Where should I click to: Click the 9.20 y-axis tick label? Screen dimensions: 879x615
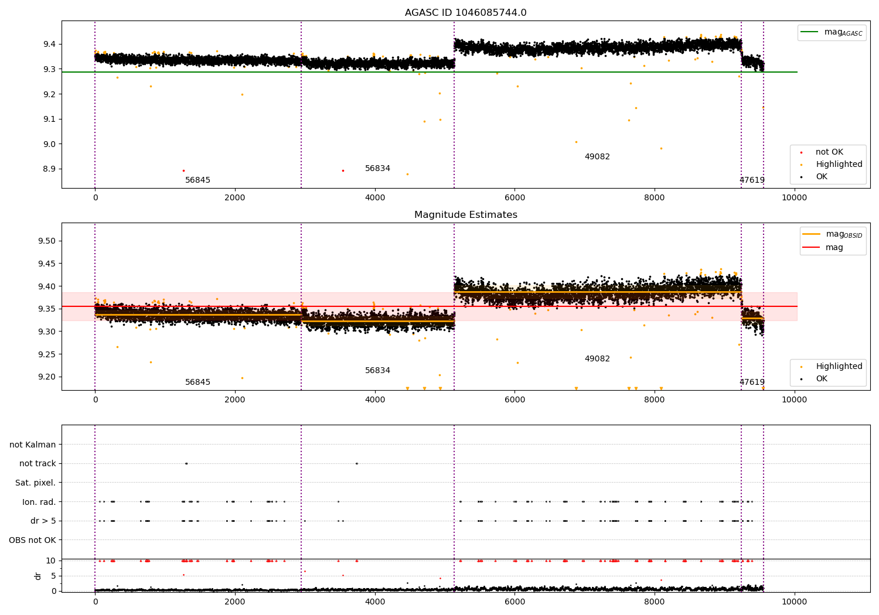[x=47, y=377]
